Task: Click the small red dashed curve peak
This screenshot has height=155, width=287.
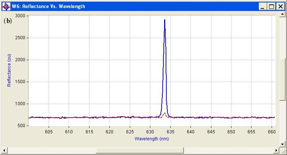Action: tap(165, 113)
